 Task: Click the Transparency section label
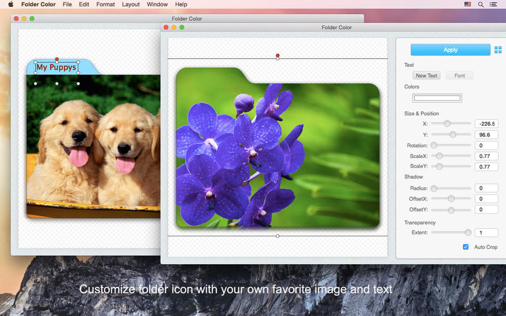420,222
